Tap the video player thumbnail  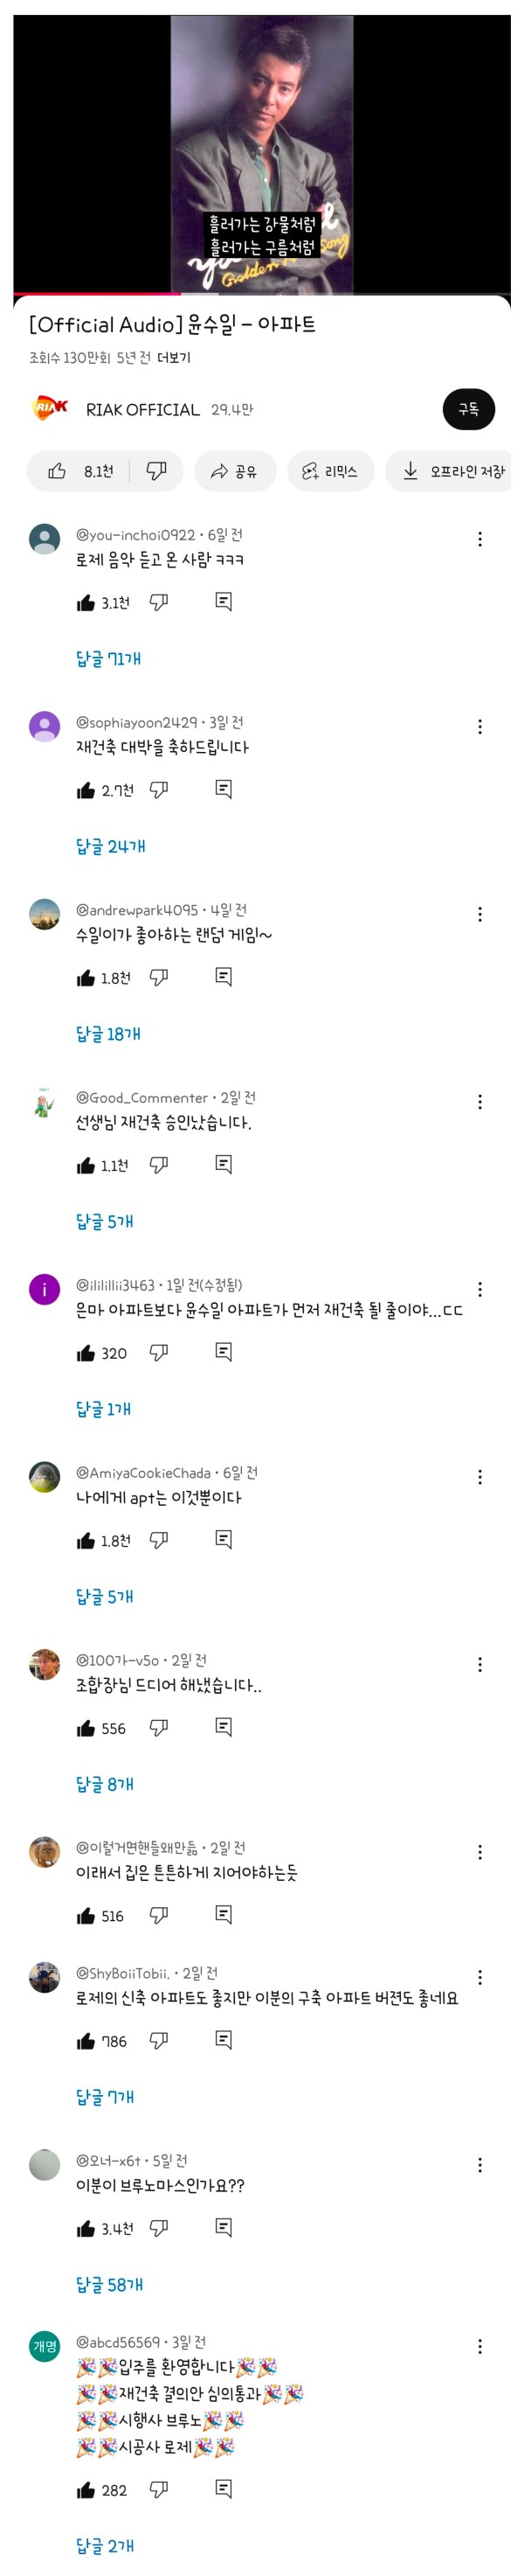pos(261,154)
